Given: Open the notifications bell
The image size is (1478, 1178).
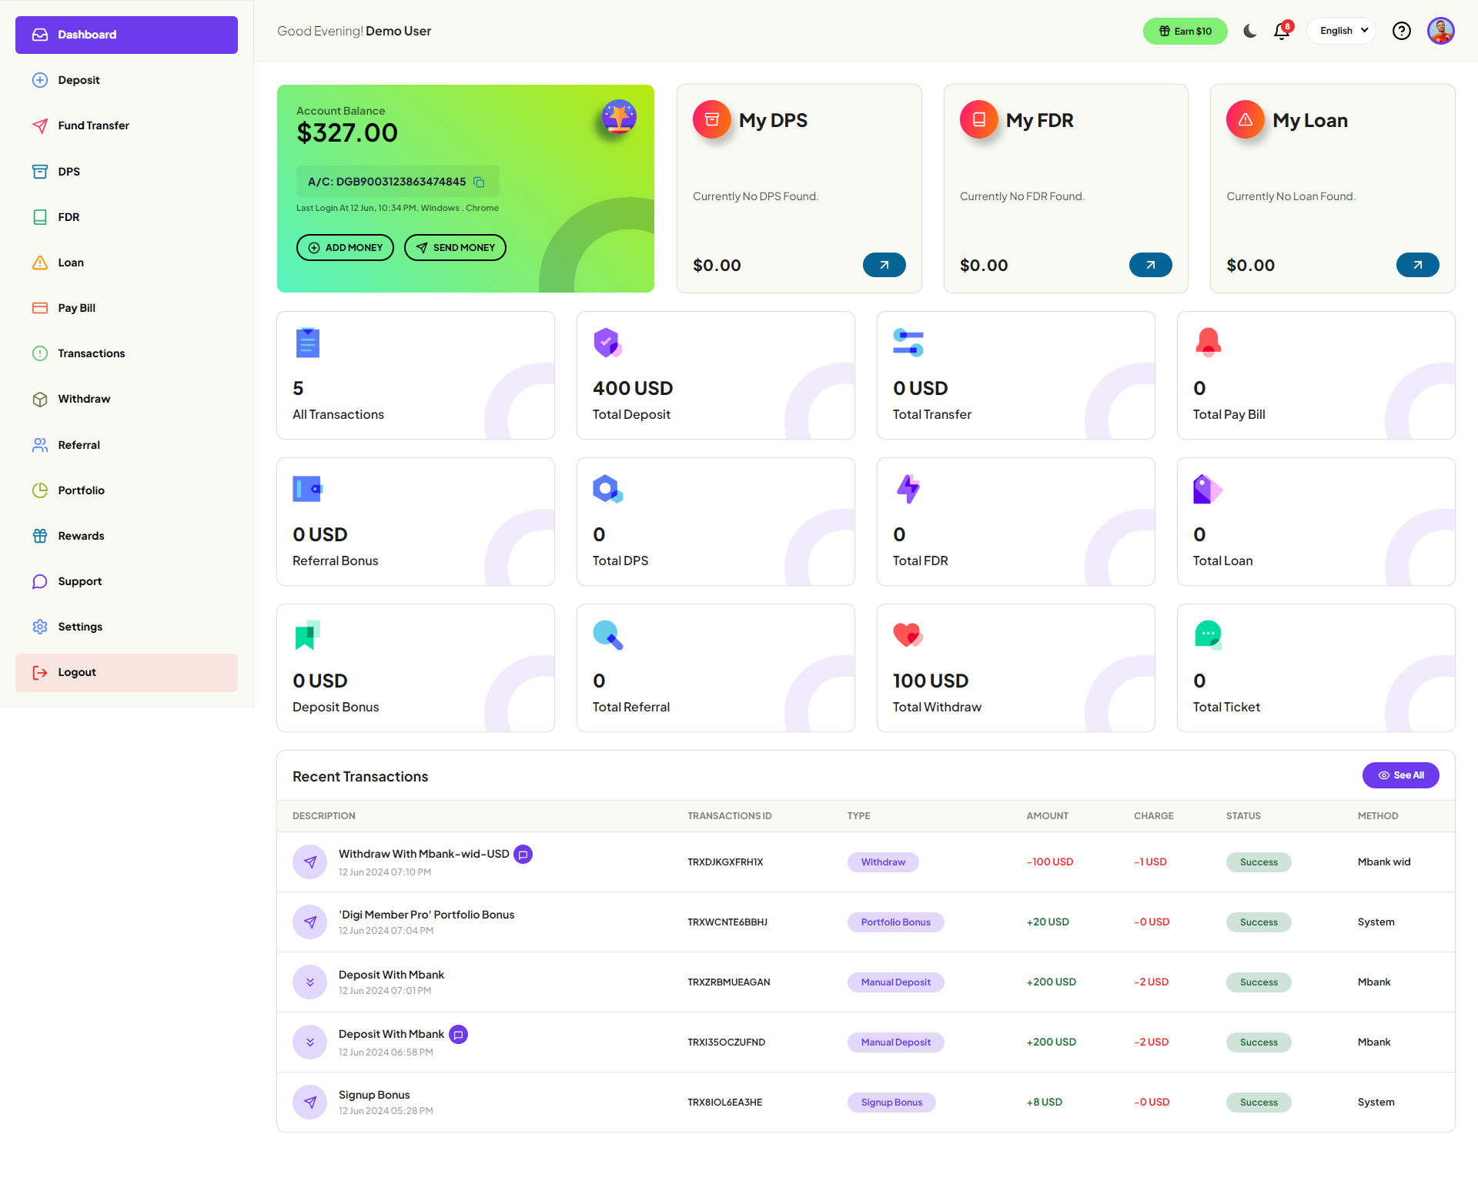Looking at the screenshot, I should click(1282, 32).
